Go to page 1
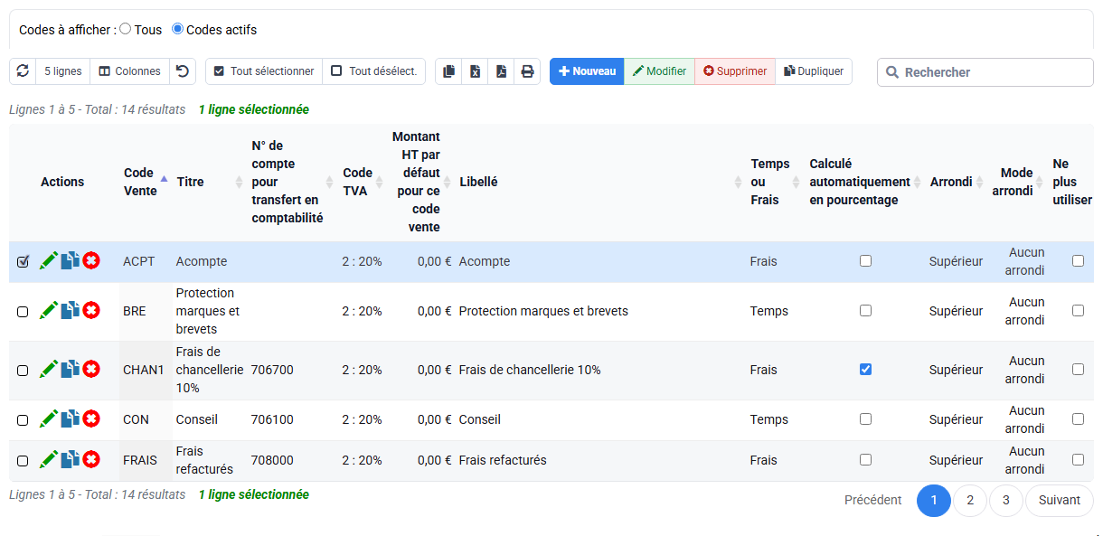Screen dimensions: 1103x536 pyautogui.click(x=934, y=500)
